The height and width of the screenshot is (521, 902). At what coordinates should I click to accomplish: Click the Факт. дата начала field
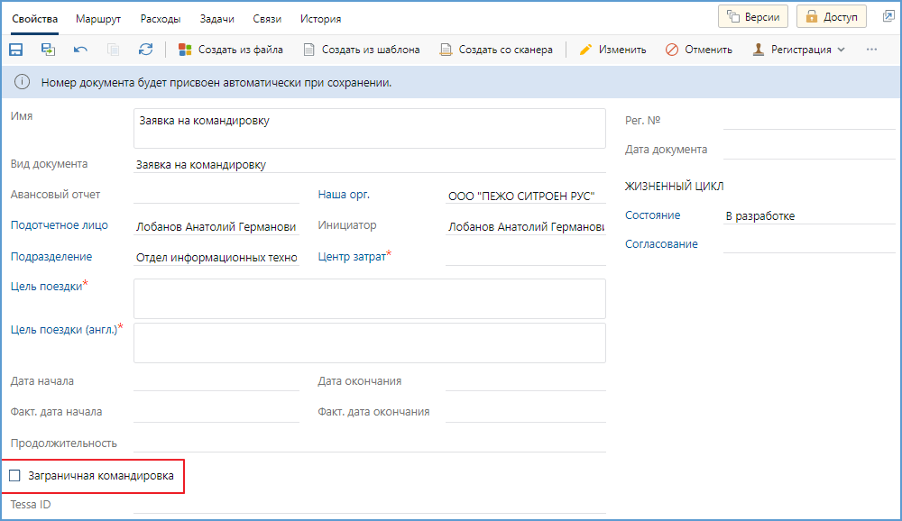tap(216, 413)
